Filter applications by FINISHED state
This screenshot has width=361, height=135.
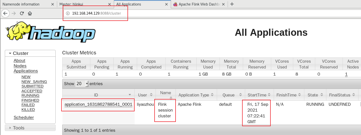[x=30, y=100]
